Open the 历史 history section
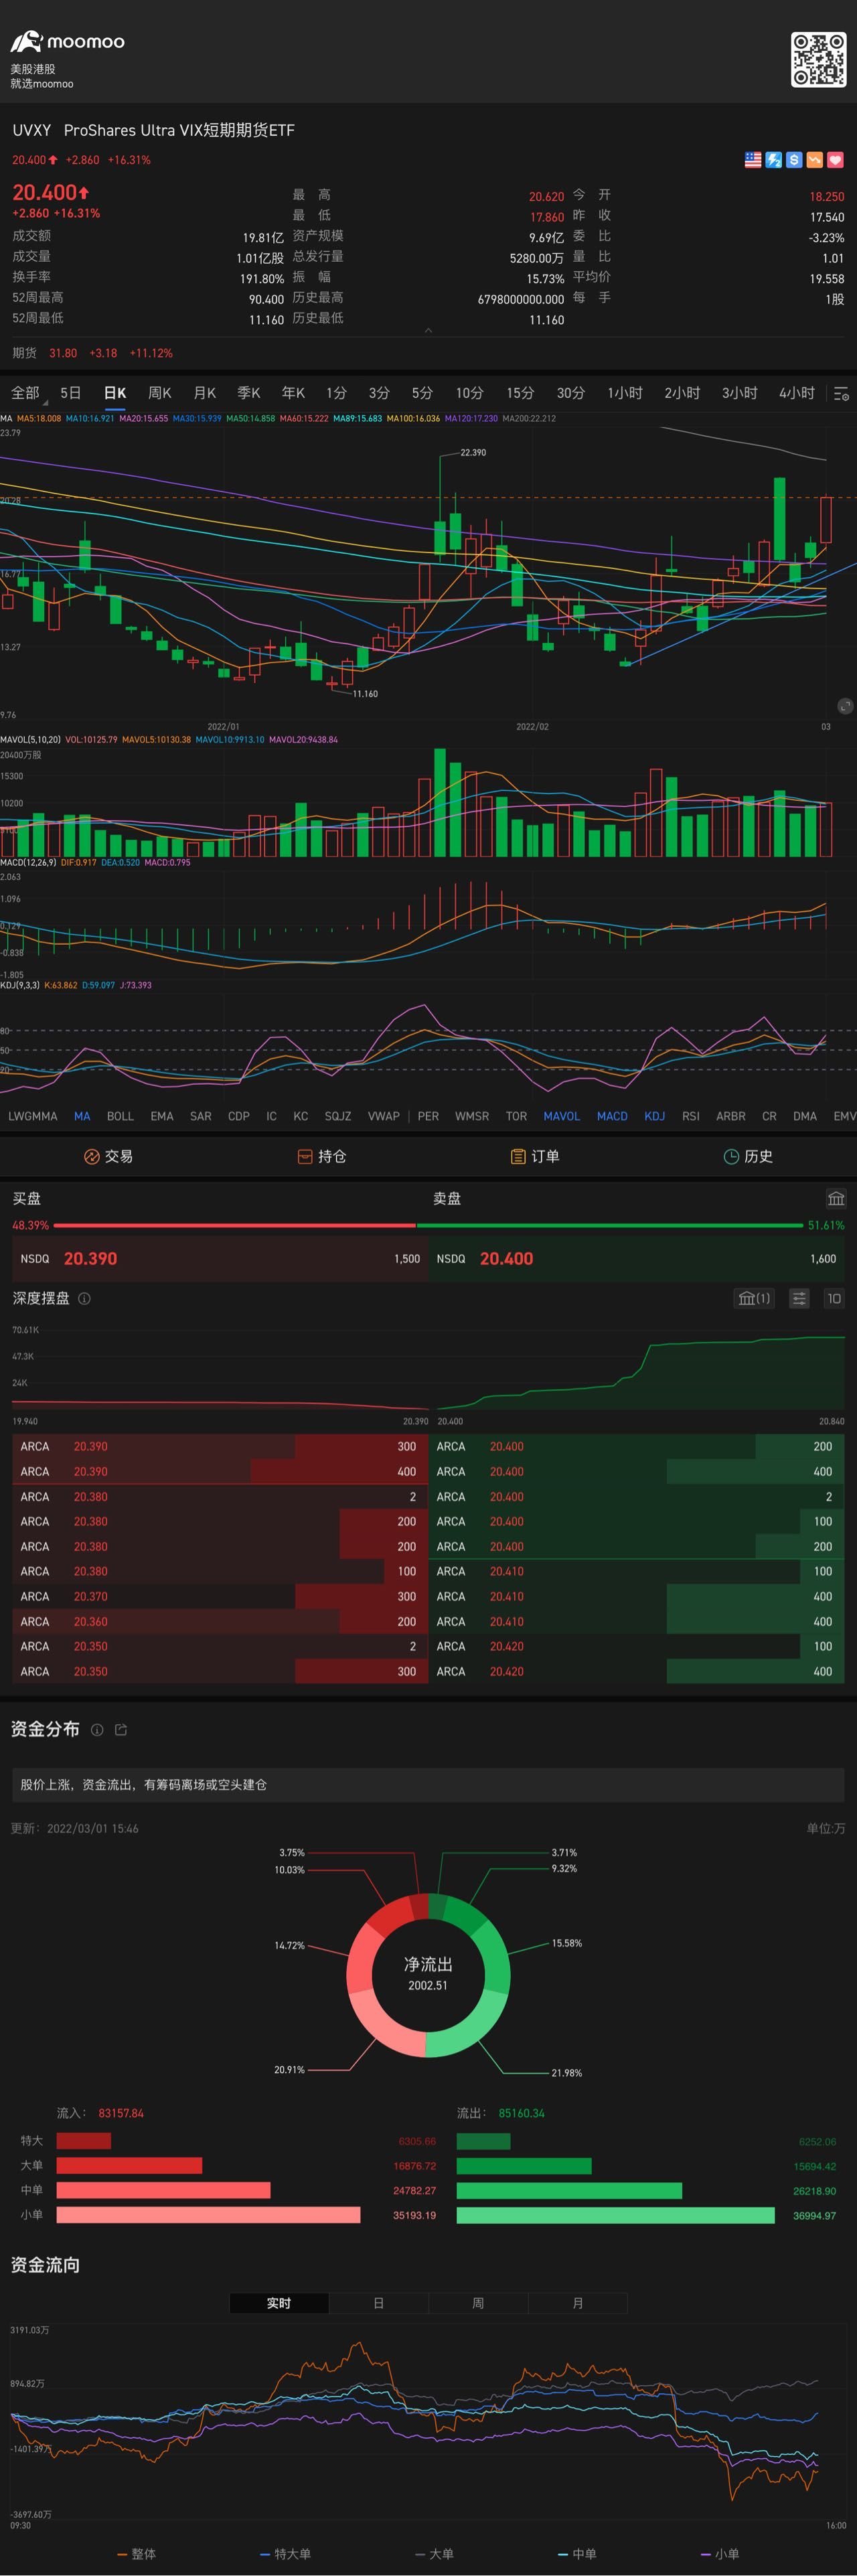857x2576 pixels. click(748, 1156)
